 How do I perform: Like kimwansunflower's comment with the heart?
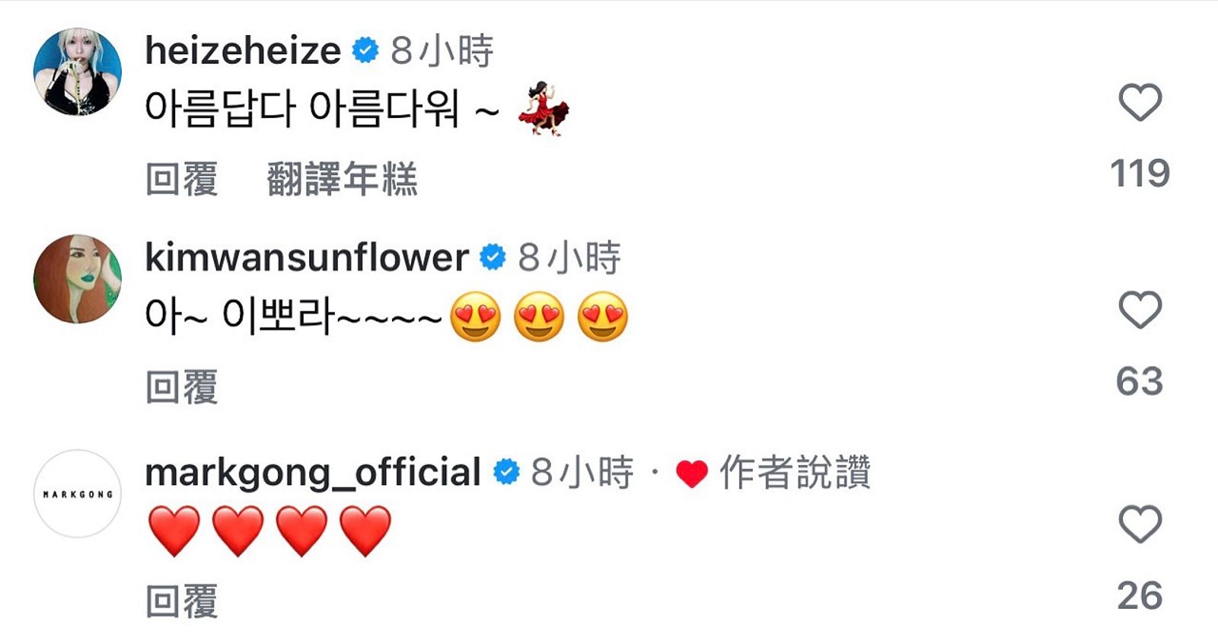click(x=1140, y=310)
